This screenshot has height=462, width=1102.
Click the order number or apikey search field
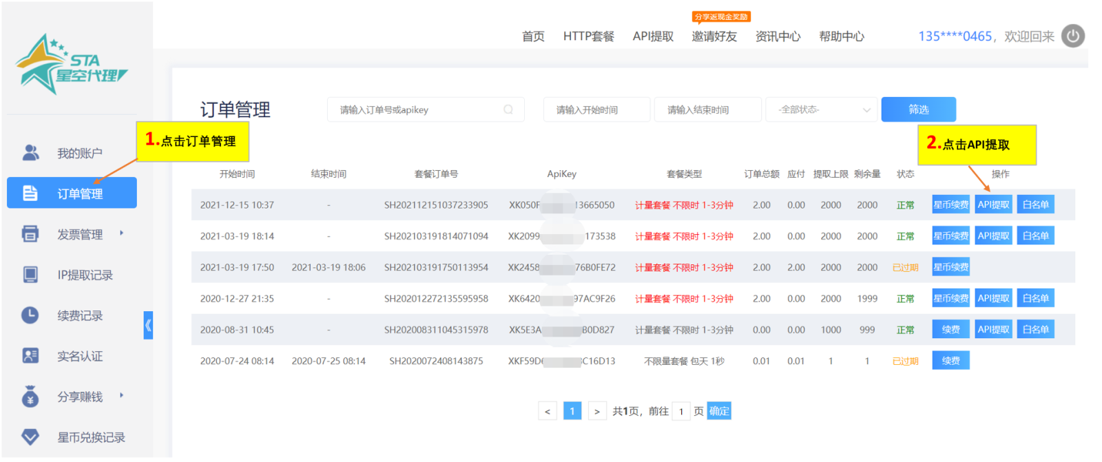point(426,109)
